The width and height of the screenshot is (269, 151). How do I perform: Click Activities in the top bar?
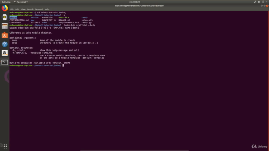(6, 2)
